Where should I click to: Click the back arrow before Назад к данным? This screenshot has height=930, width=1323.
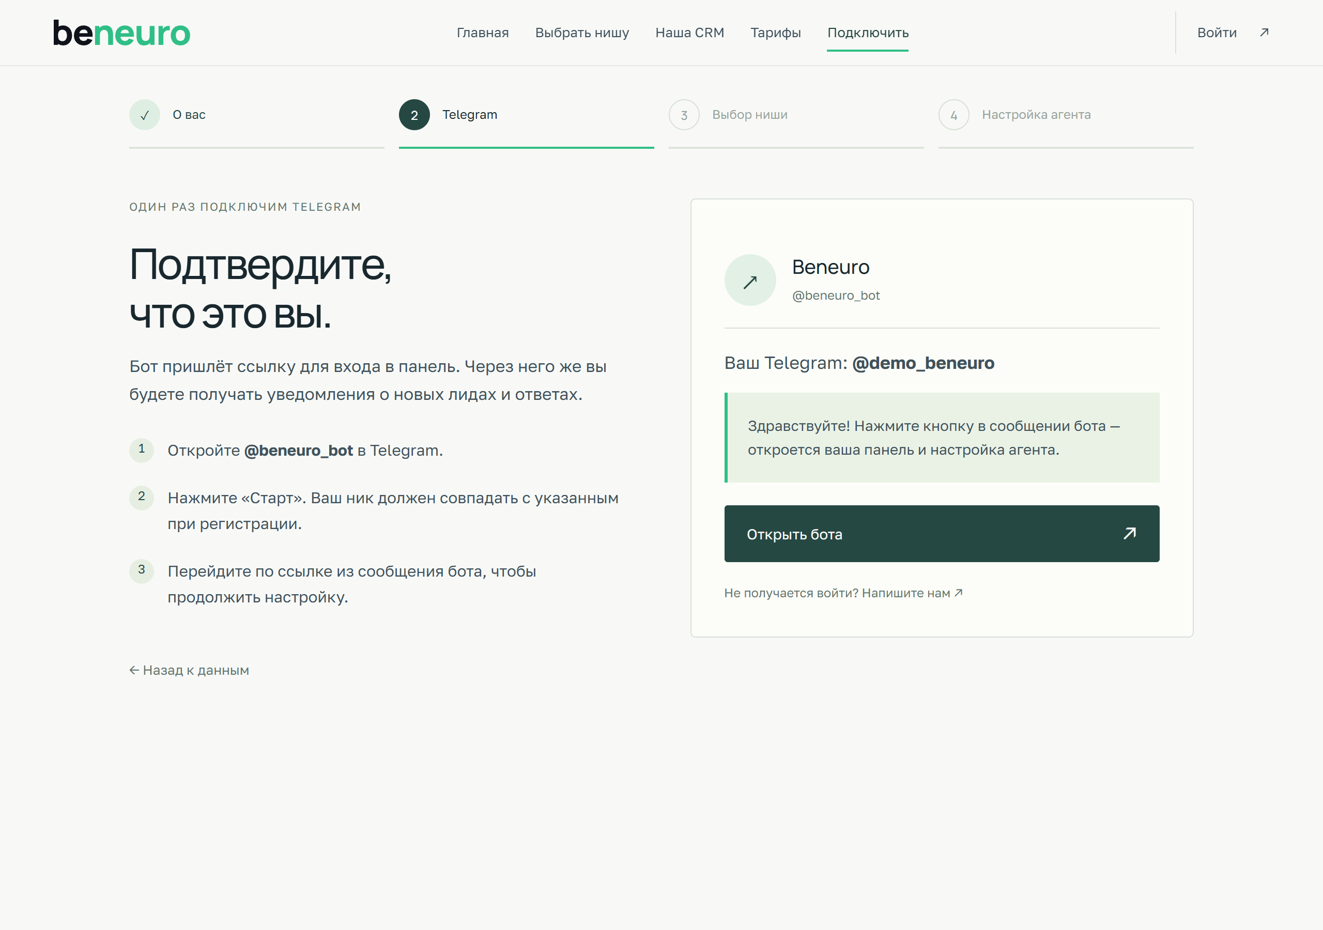(x=134, y=670)
